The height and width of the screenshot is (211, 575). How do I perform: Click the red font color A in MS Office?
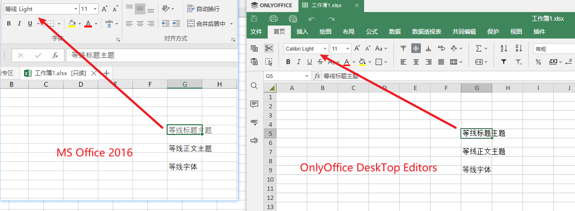(x=88, y=24)
